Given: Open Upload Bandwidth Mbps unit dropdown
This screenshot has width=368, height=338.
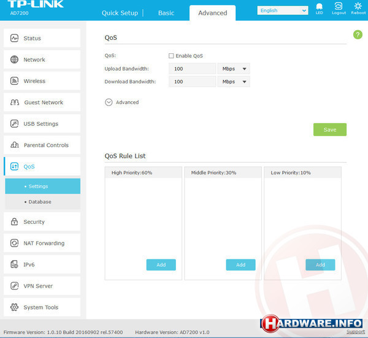Looking at the screenshot, I should [234, 69].
